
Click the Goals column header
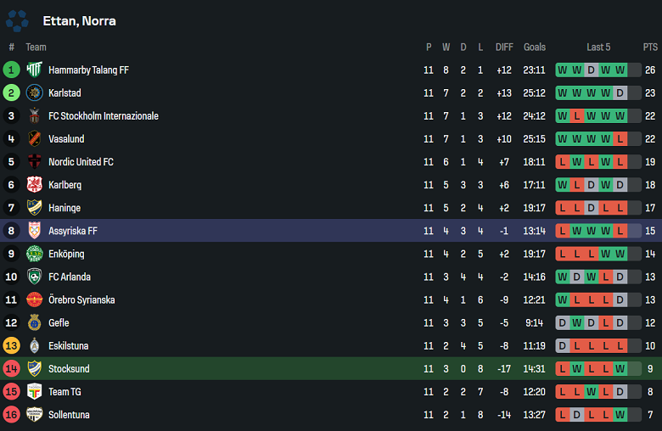535,48
